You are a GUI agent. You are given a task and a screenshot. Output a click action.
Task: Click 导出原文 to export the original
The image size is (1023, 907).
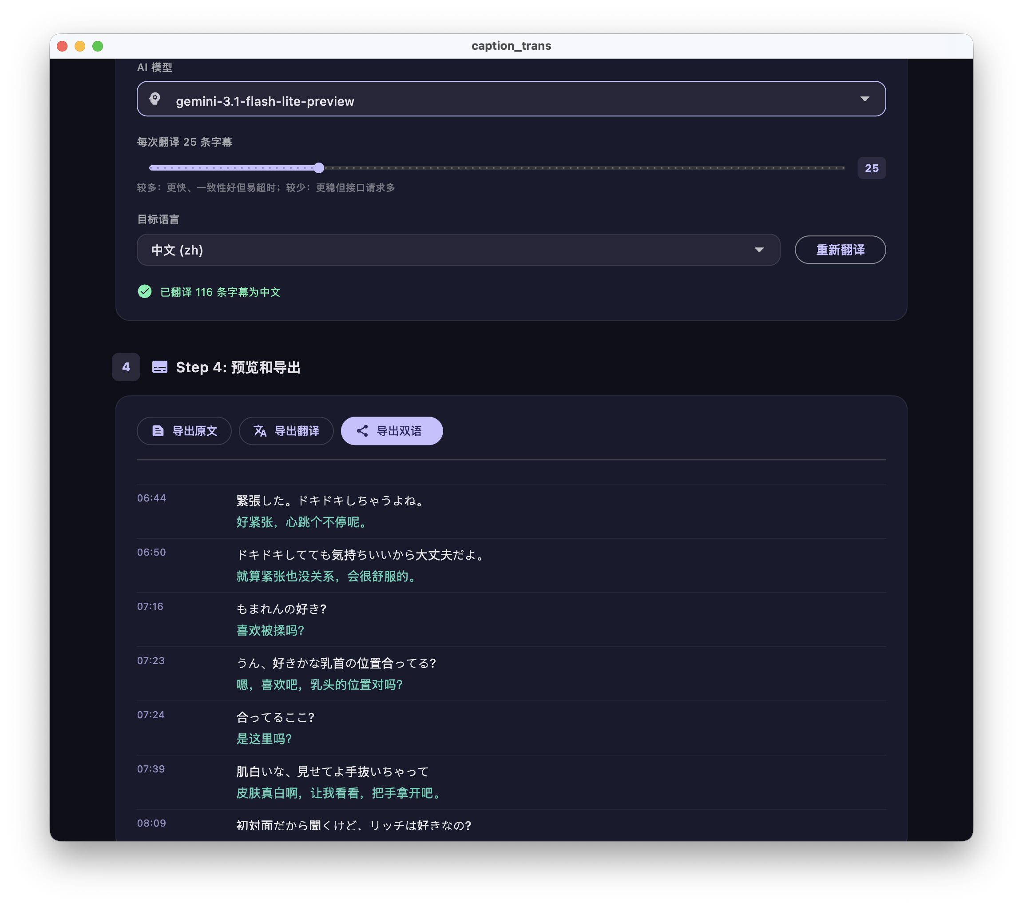pyautogui.click(x=184, y=430)
